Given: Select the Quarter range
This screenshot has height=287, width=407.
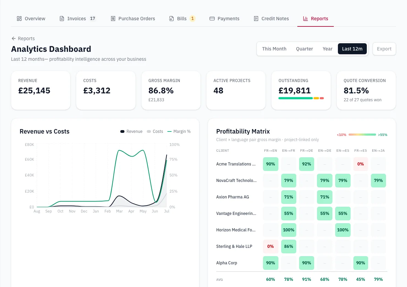Looking at the screenshot, I should pyautogui.click(x=305, y=49).
